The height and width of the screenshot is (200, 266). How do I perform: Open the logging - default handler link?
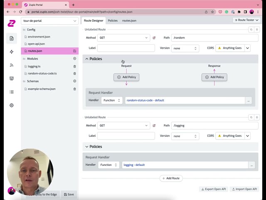tap(134, 165)
